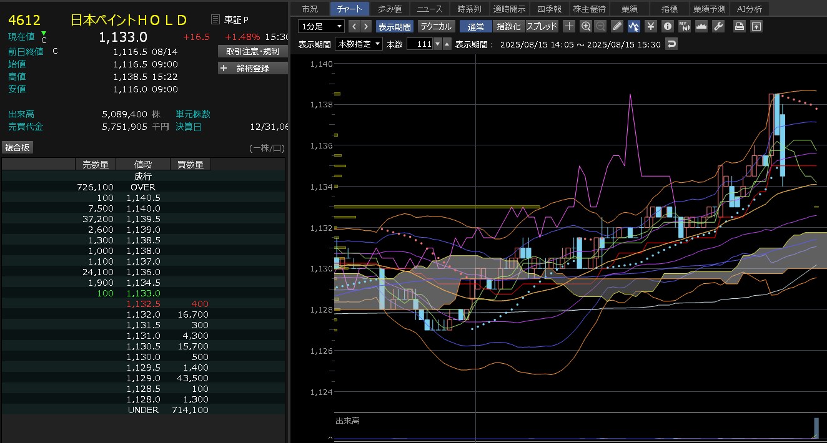Switch to 市況 tab
827x443 pixels.
(310, 9)
